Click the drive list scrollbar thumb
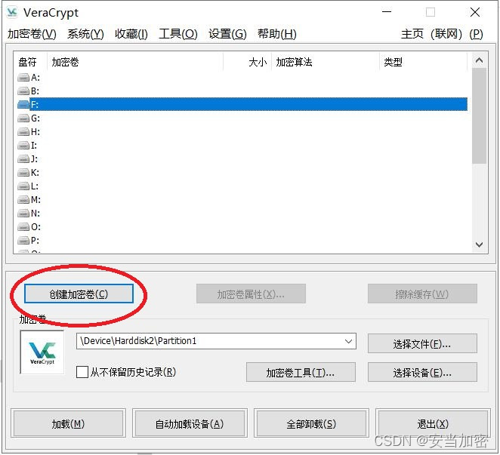The width and height of the screenshot is (500, 455). tap(479, 115)
